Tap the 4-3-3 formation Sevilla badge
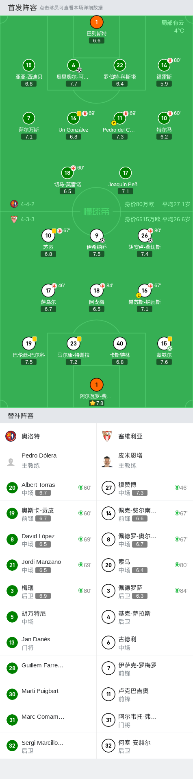 pos(14,219)
